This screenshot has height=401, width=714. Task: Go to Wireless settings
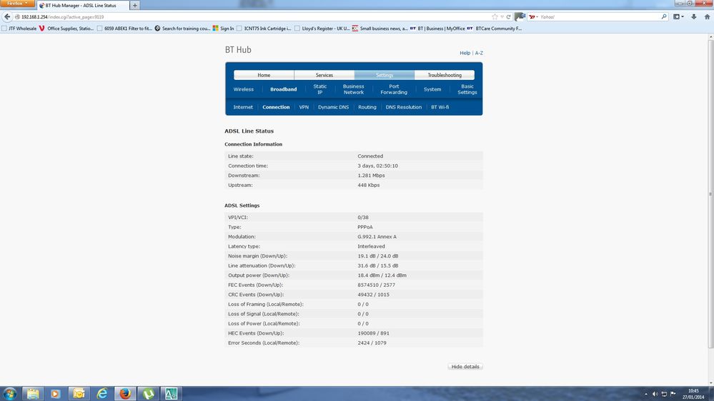click(x=244, y=90)
